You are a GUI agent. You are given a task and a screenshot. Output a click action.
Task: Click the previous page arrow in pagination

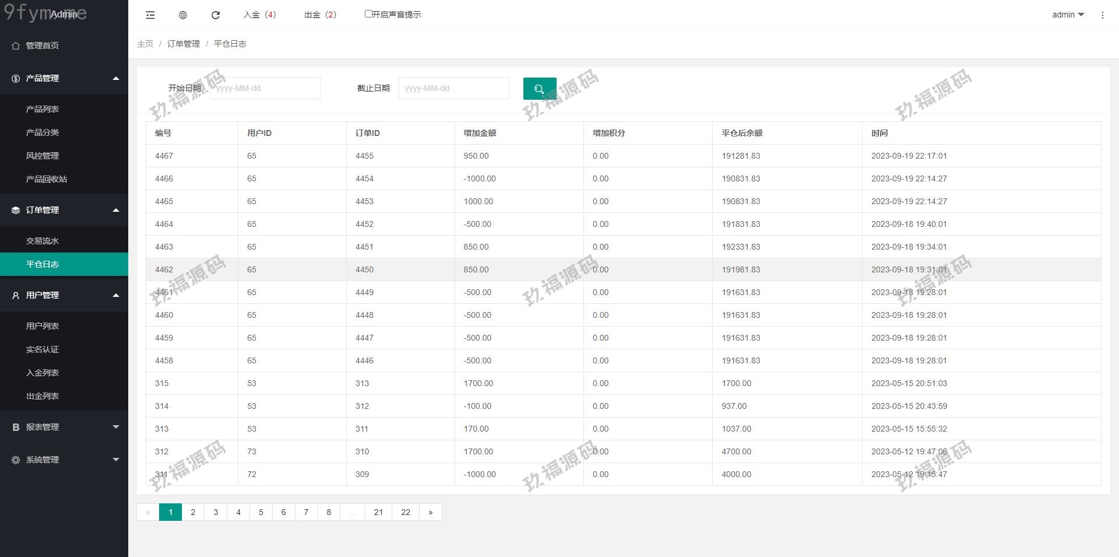coord(148,512)
